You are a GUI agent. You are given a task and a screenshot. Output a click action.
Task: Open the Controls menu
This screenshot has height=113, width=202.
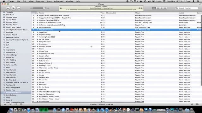click(40, 1)
